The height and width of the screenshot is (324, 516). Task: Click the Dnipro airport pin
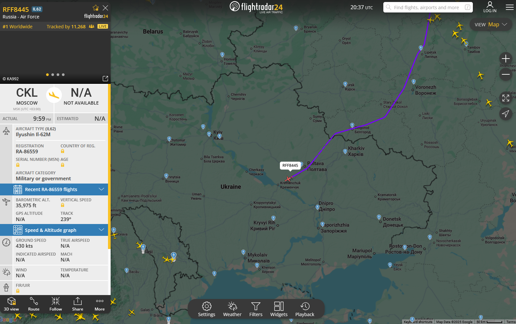[317, 207]
